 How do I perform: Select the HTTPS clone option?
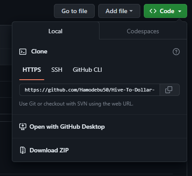point(32,70)
